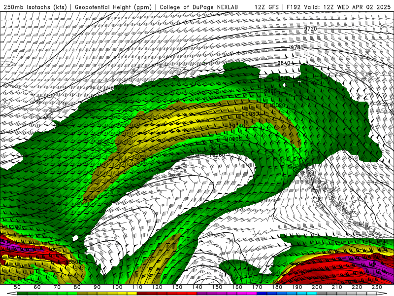Click the 170 kts color scale label
394x296 pixels.
click(x=257, y=287)
